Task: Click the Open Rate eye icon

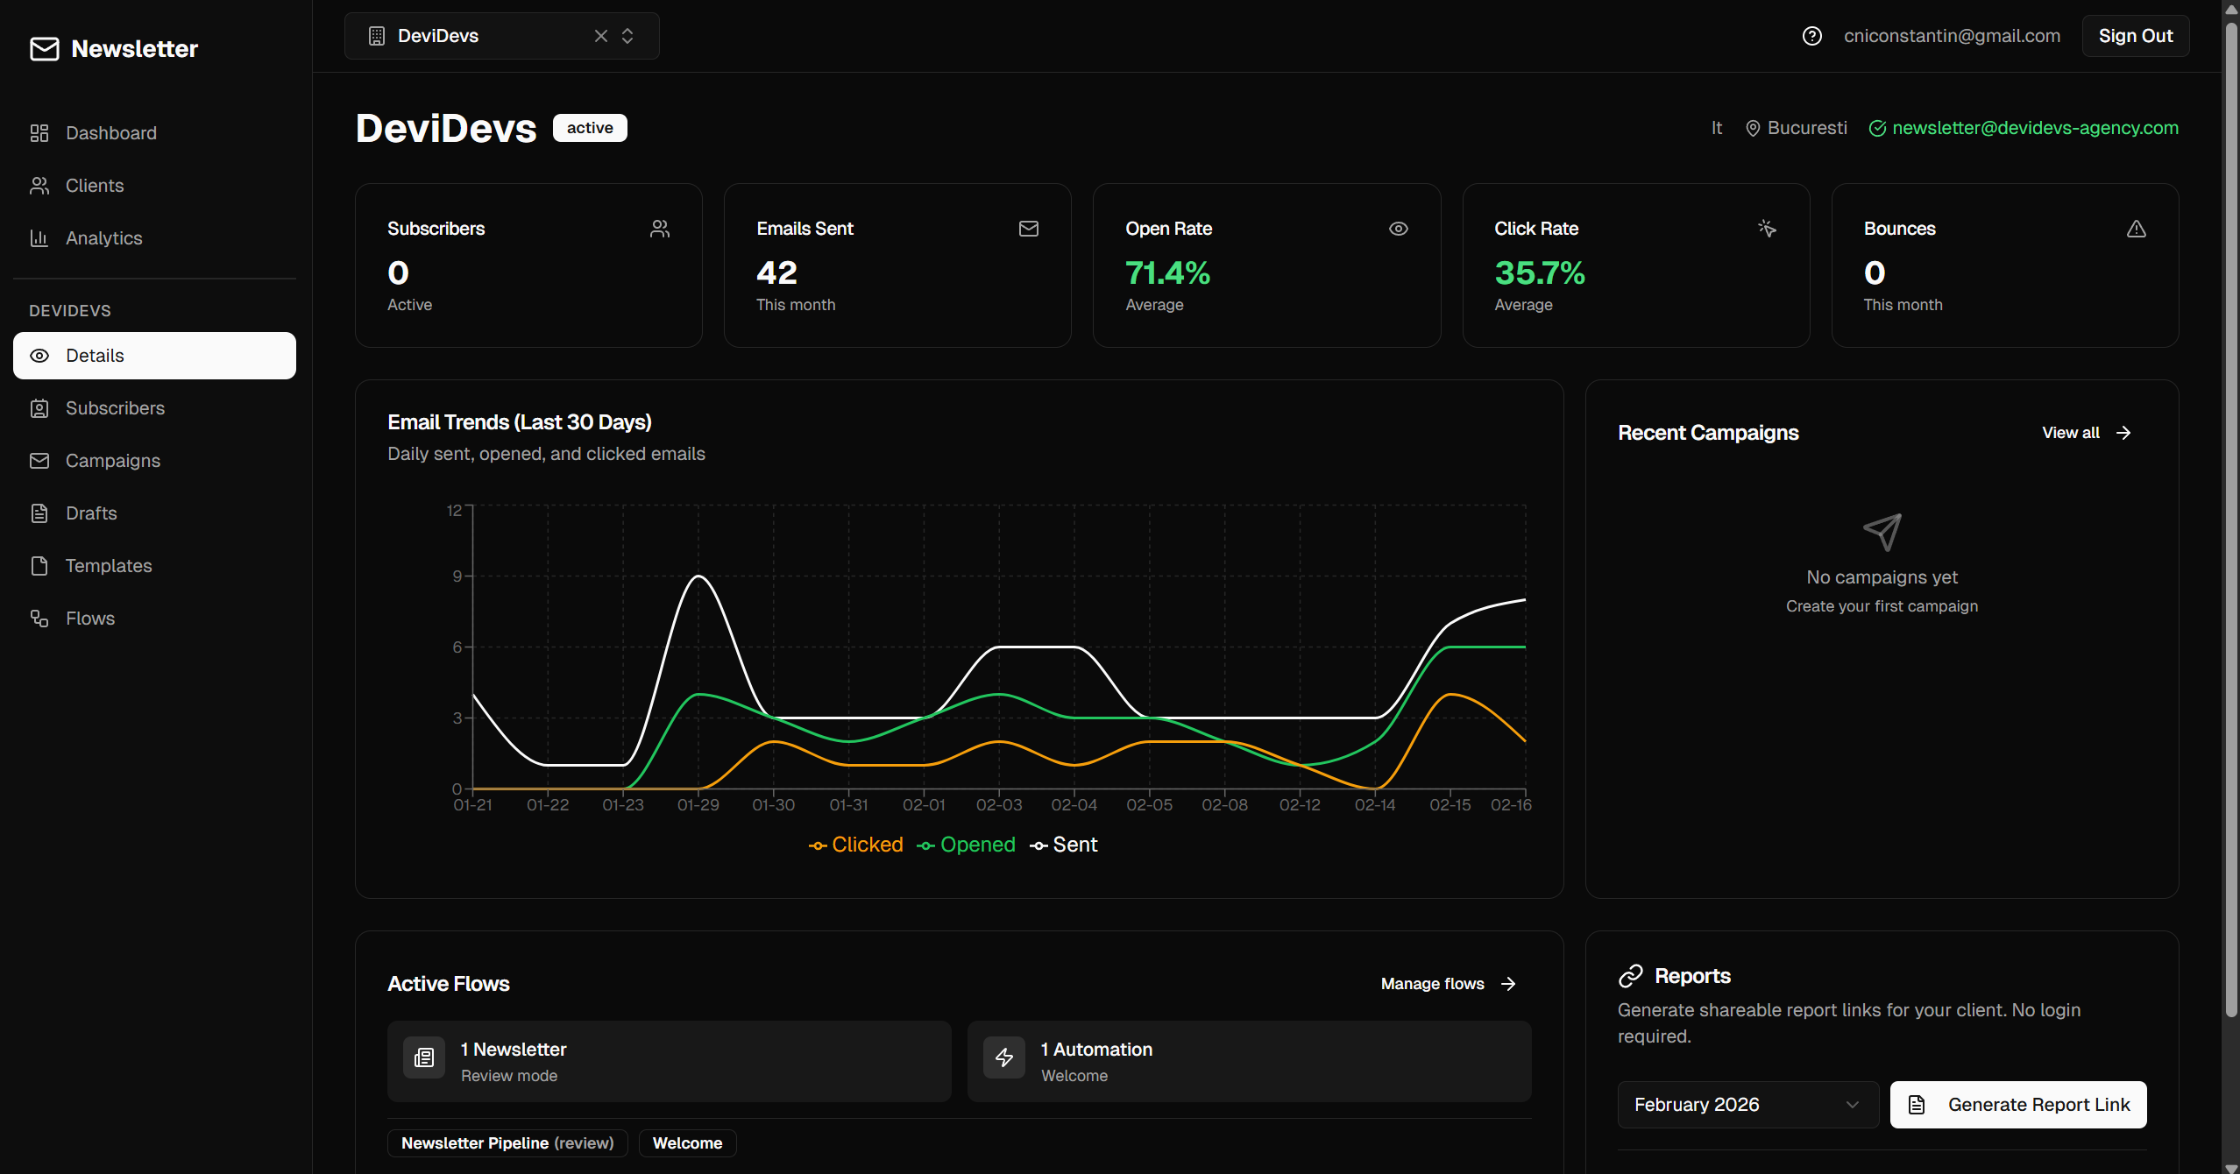Action: point(1398,229)
